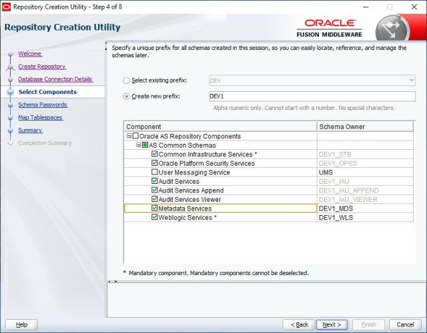Click the Schema Owner column header
The width and height of the screenshot is (427, 333).
click(x=365, y=127)
